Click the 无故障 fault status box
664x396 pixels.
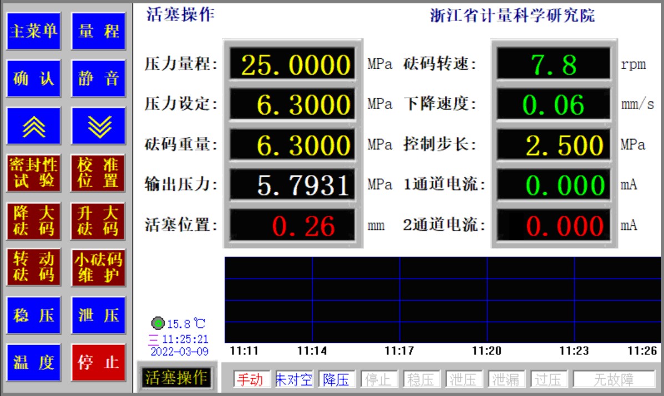614,379
